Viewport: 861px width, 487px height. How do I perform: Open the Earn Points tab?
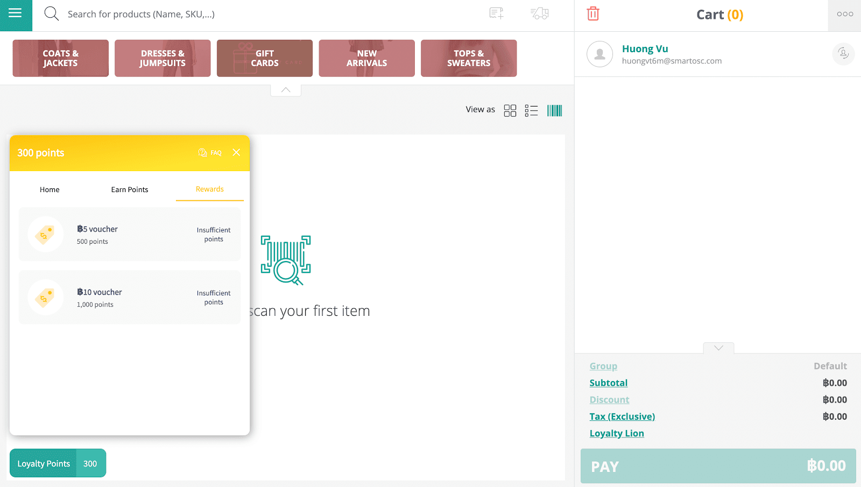(130, 190)
